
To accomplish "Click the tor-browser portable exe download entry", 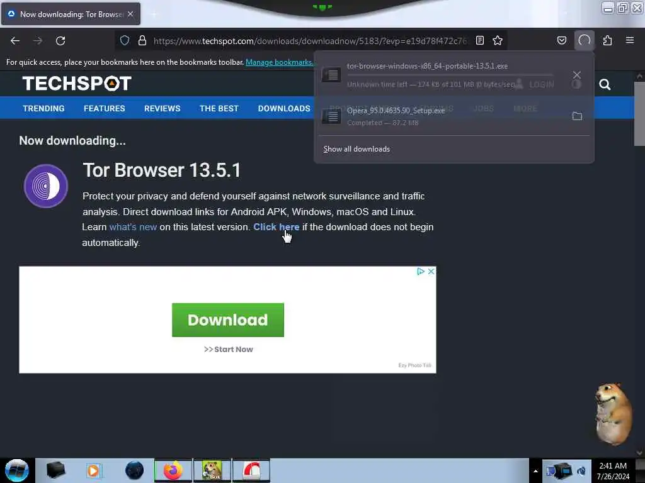I will 438,75.
